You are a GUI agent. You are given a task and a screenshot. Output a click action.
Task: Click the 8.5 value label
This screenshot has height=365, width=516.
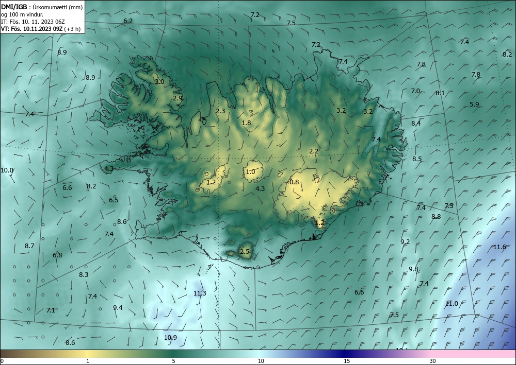pyautogui.click(x=417, y=159)
